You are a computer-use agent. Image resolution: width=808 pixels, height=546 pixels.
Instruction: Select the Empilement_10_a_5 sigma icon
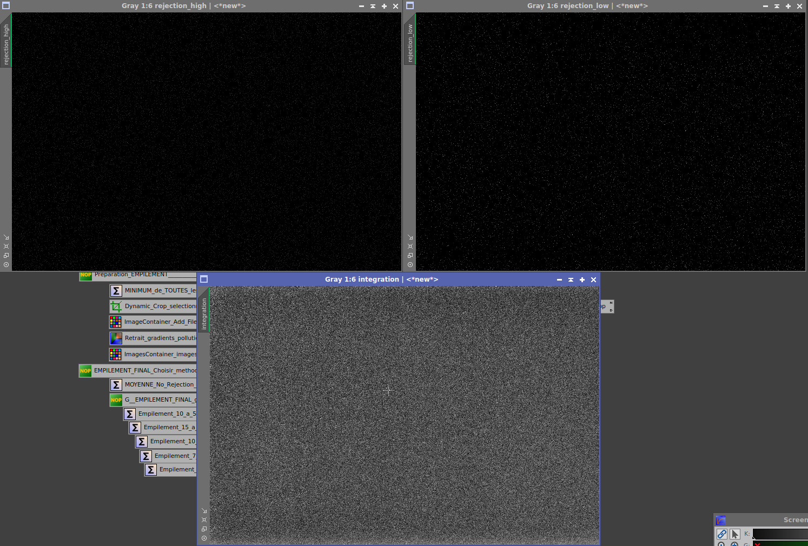[130, 414]
